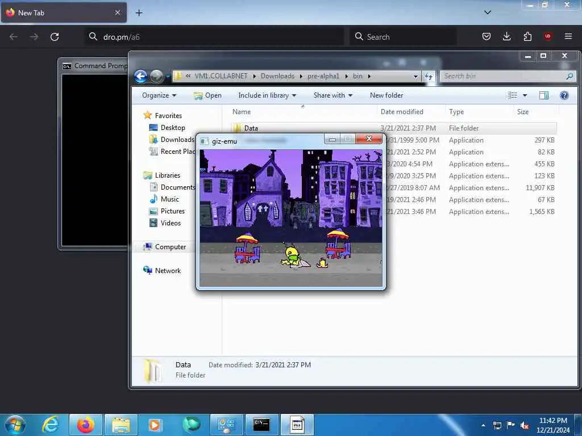This screenshot has height=436, width=582.
Task: Open the List all tabs chevron
Action: [x=487, y=12]
